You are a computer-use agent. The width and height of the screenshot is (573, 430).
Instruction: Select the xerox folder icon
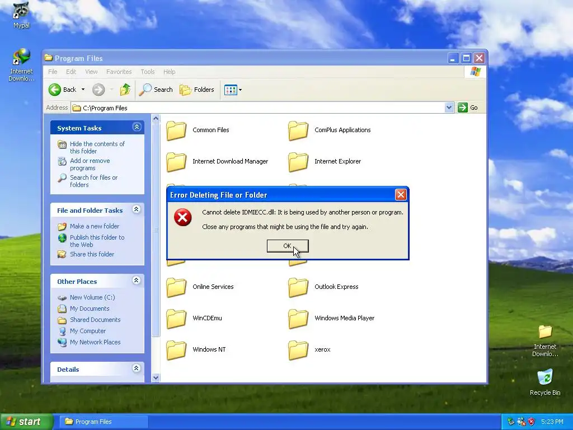tap(298, 350)
